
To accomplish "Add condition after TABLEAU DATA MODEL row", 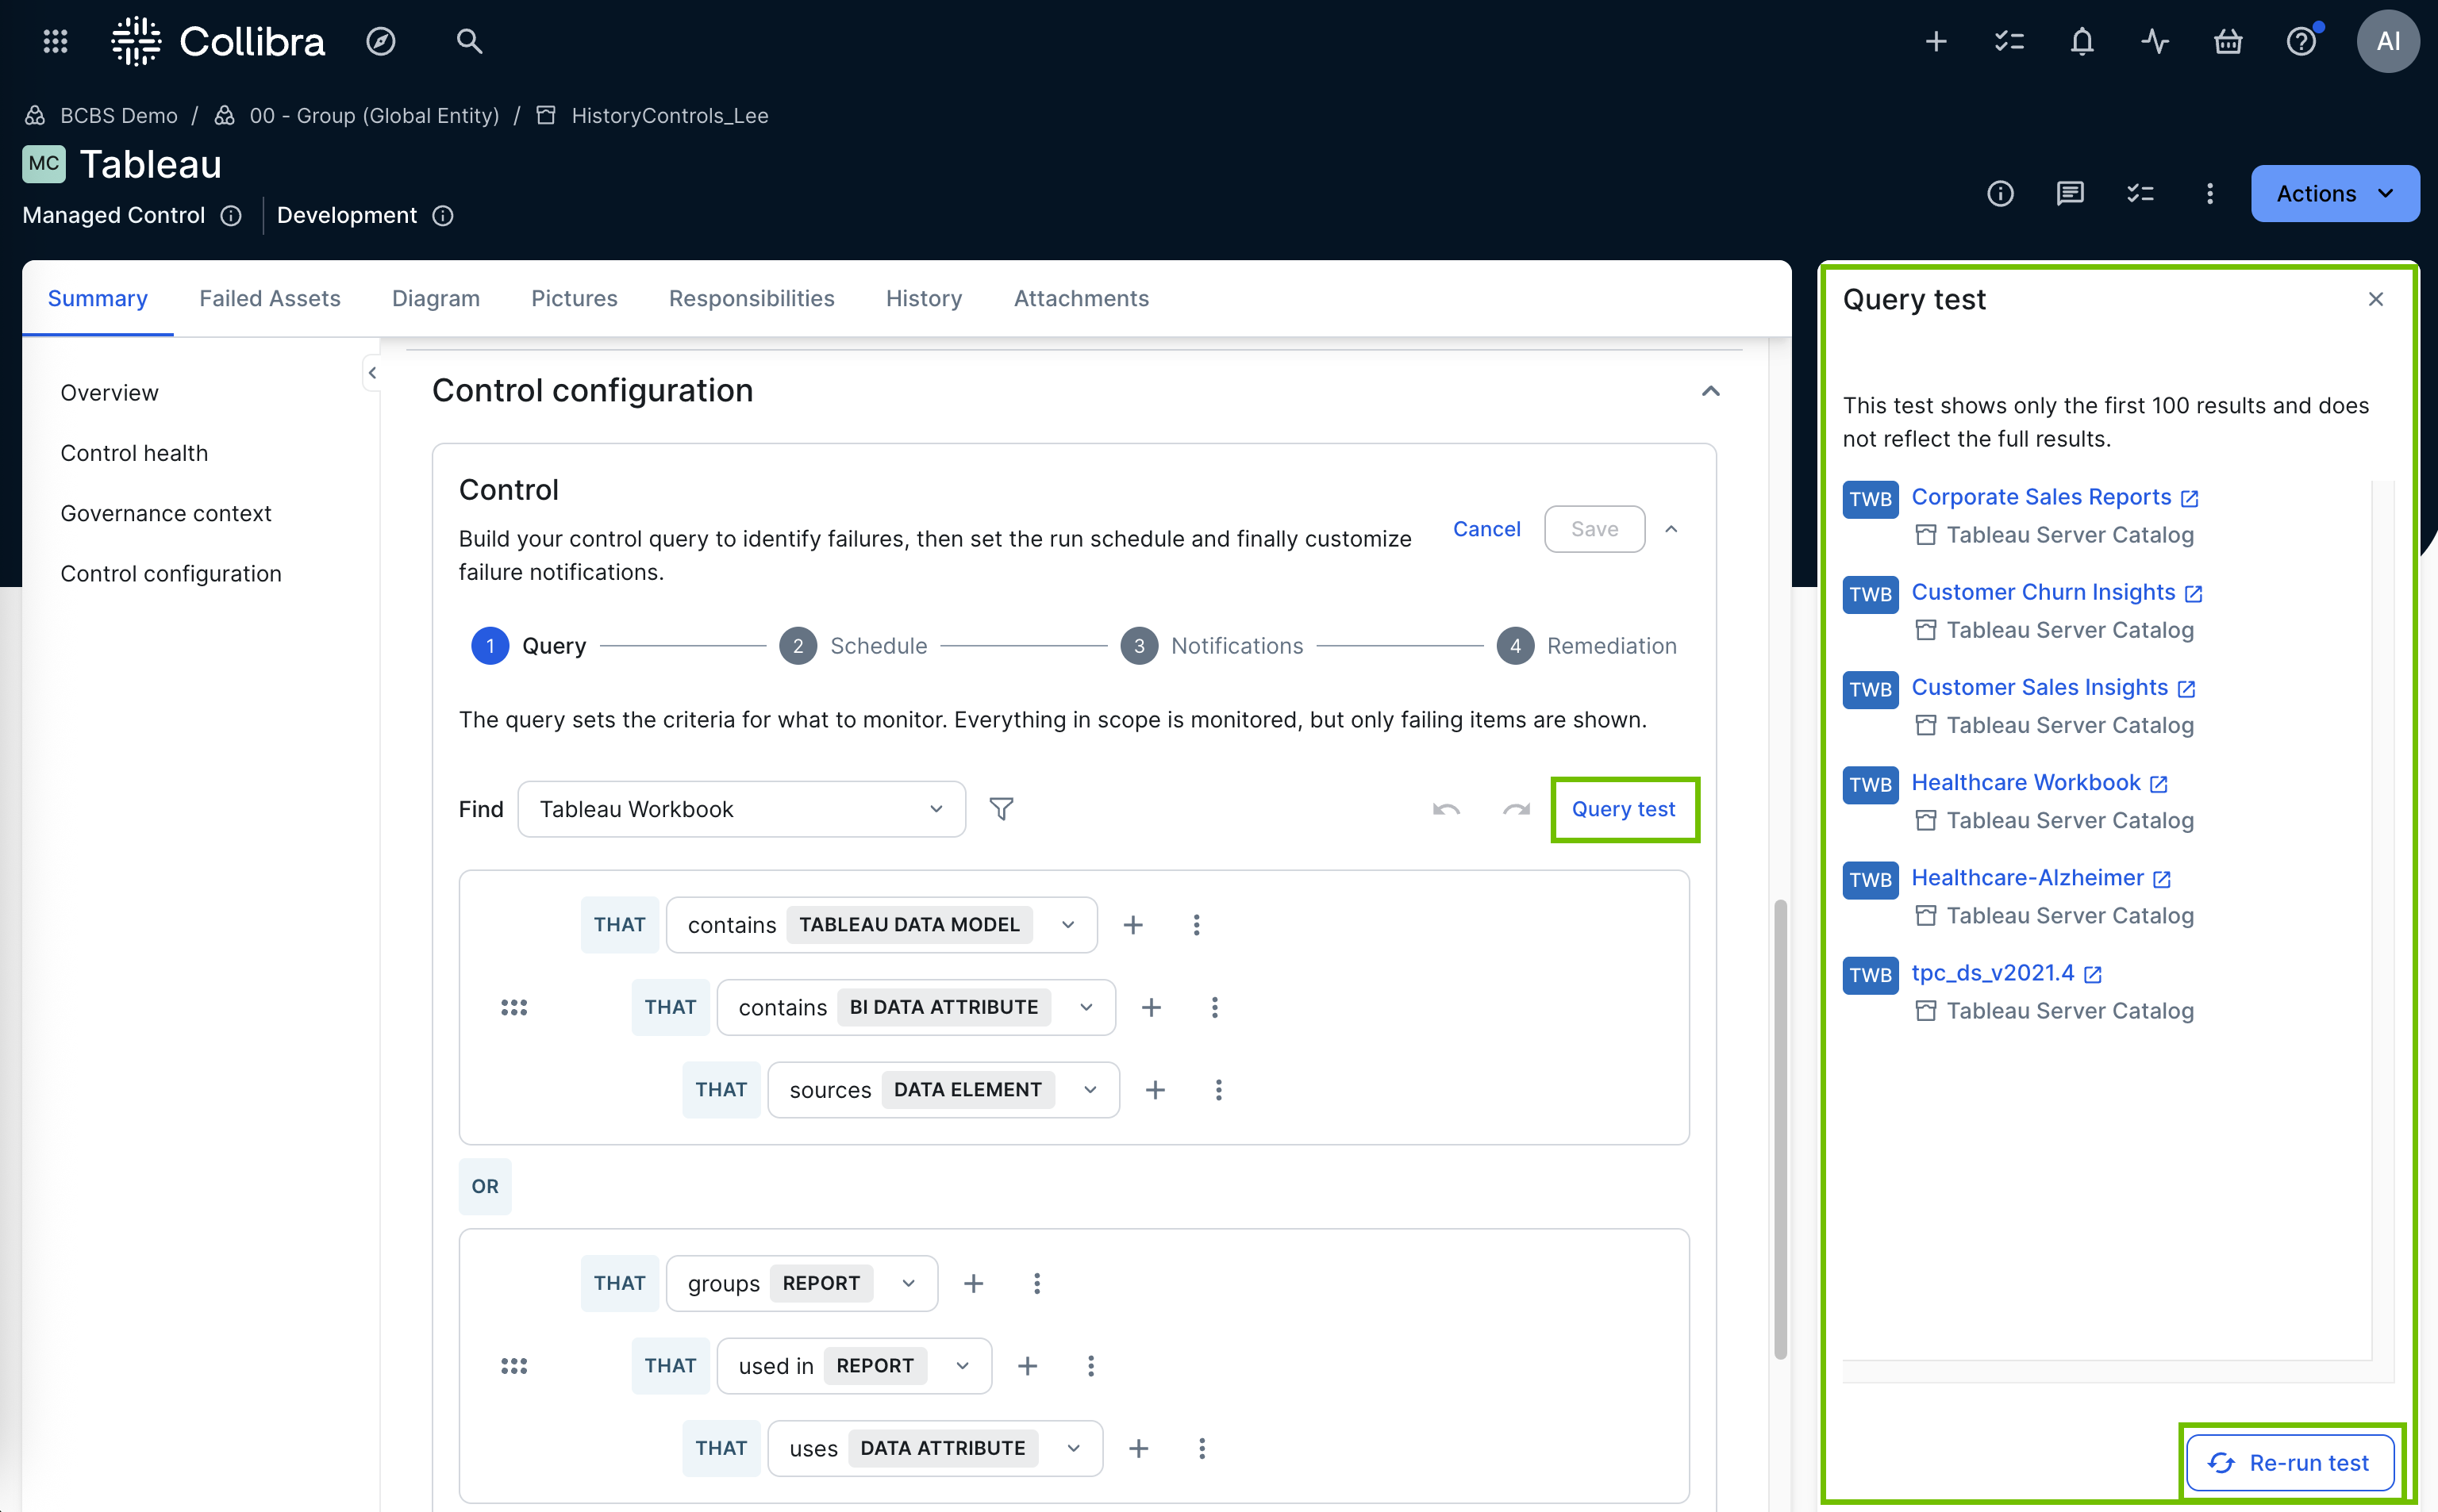I will [1132, 925].
